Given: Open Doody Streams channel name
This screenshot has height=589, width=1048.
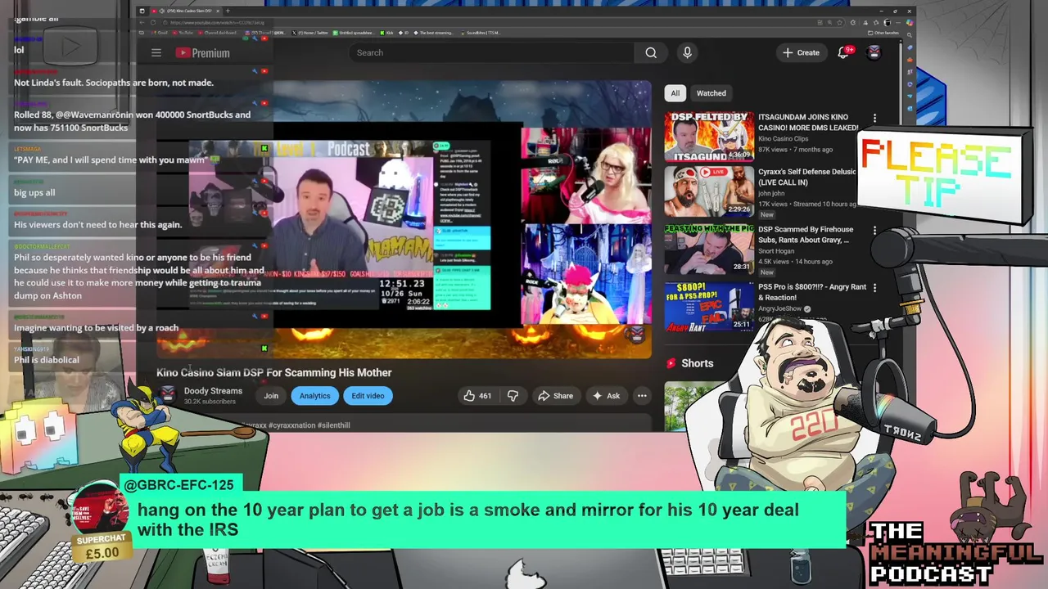Looking at the screenshot, I should [213, 391].
